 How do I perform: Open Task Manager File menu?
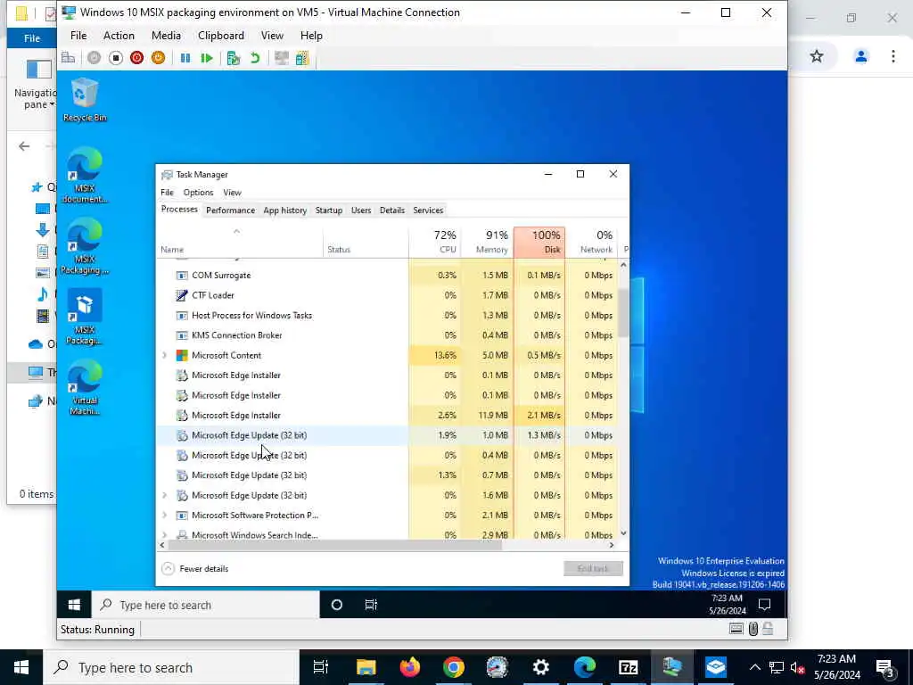coord(167,193)
